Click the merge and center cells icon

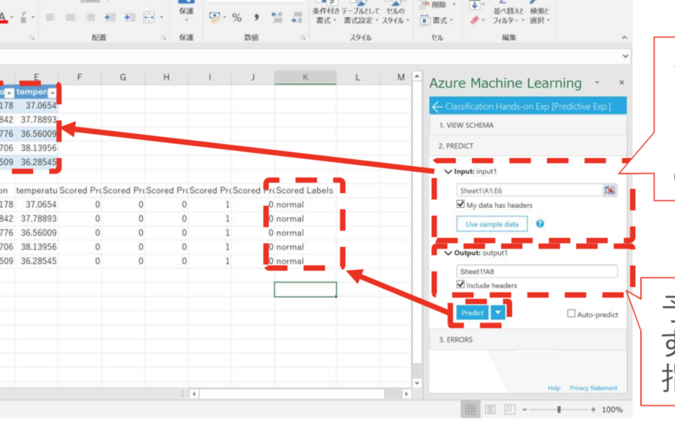click(149, 17)
